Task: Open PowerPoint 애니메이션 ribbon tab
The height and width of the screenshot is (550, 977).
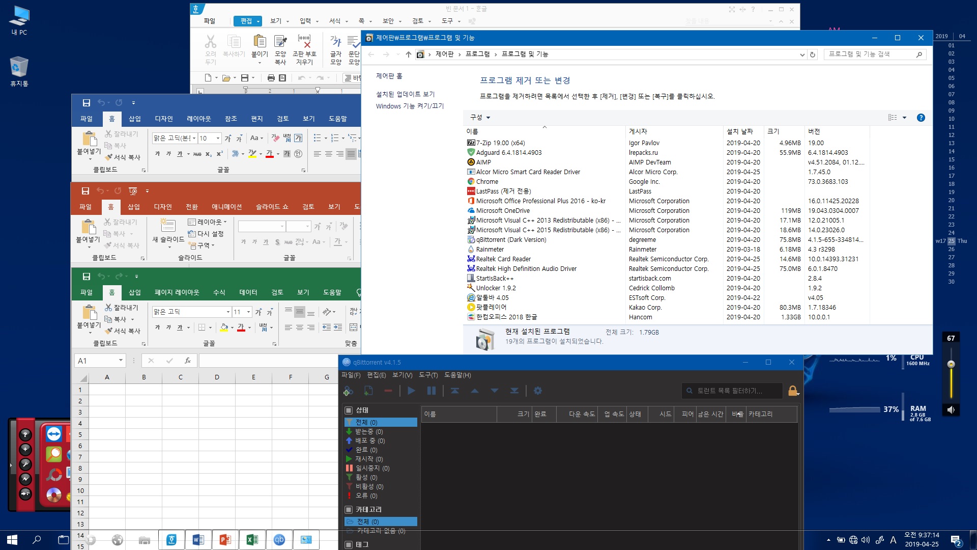Action: pos(227,207)
